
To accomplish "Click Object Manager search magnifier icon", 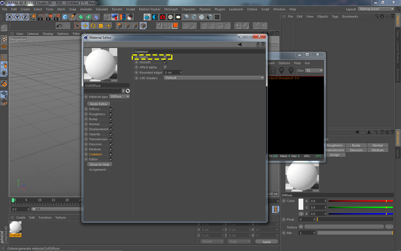I will tap(377, 16).
